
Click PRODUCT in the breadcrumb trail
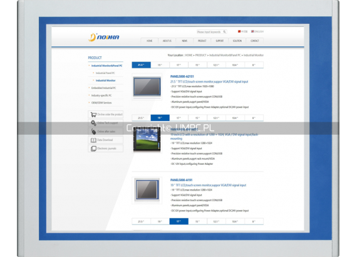(x=201, y=55)
